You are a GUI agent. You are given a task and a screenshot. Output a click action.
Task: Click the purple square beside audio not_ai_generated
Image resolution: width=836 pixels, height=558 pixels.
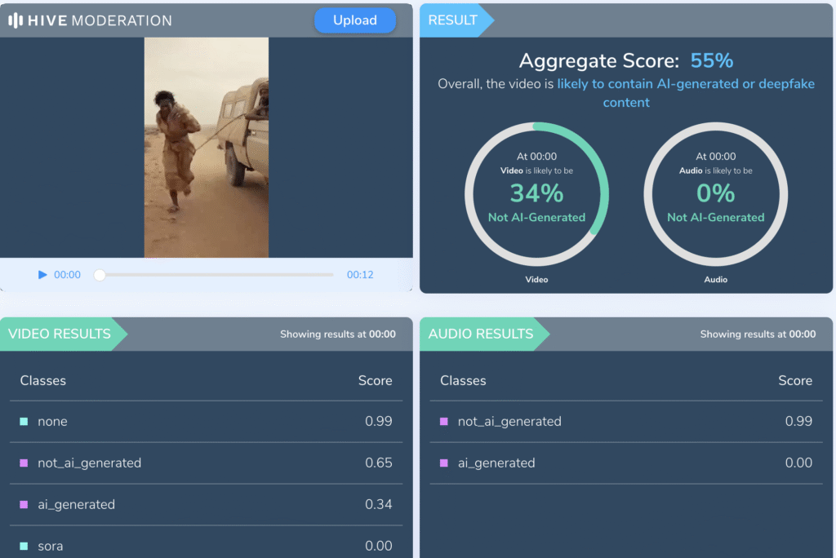point(444,422)
